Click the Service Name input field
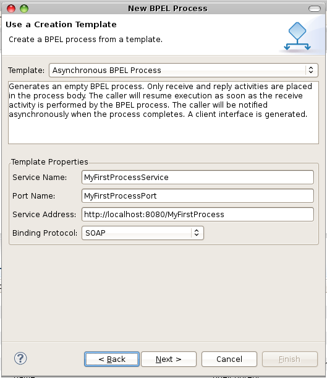The height and width of the screenshot is (378, 327). 198,177
